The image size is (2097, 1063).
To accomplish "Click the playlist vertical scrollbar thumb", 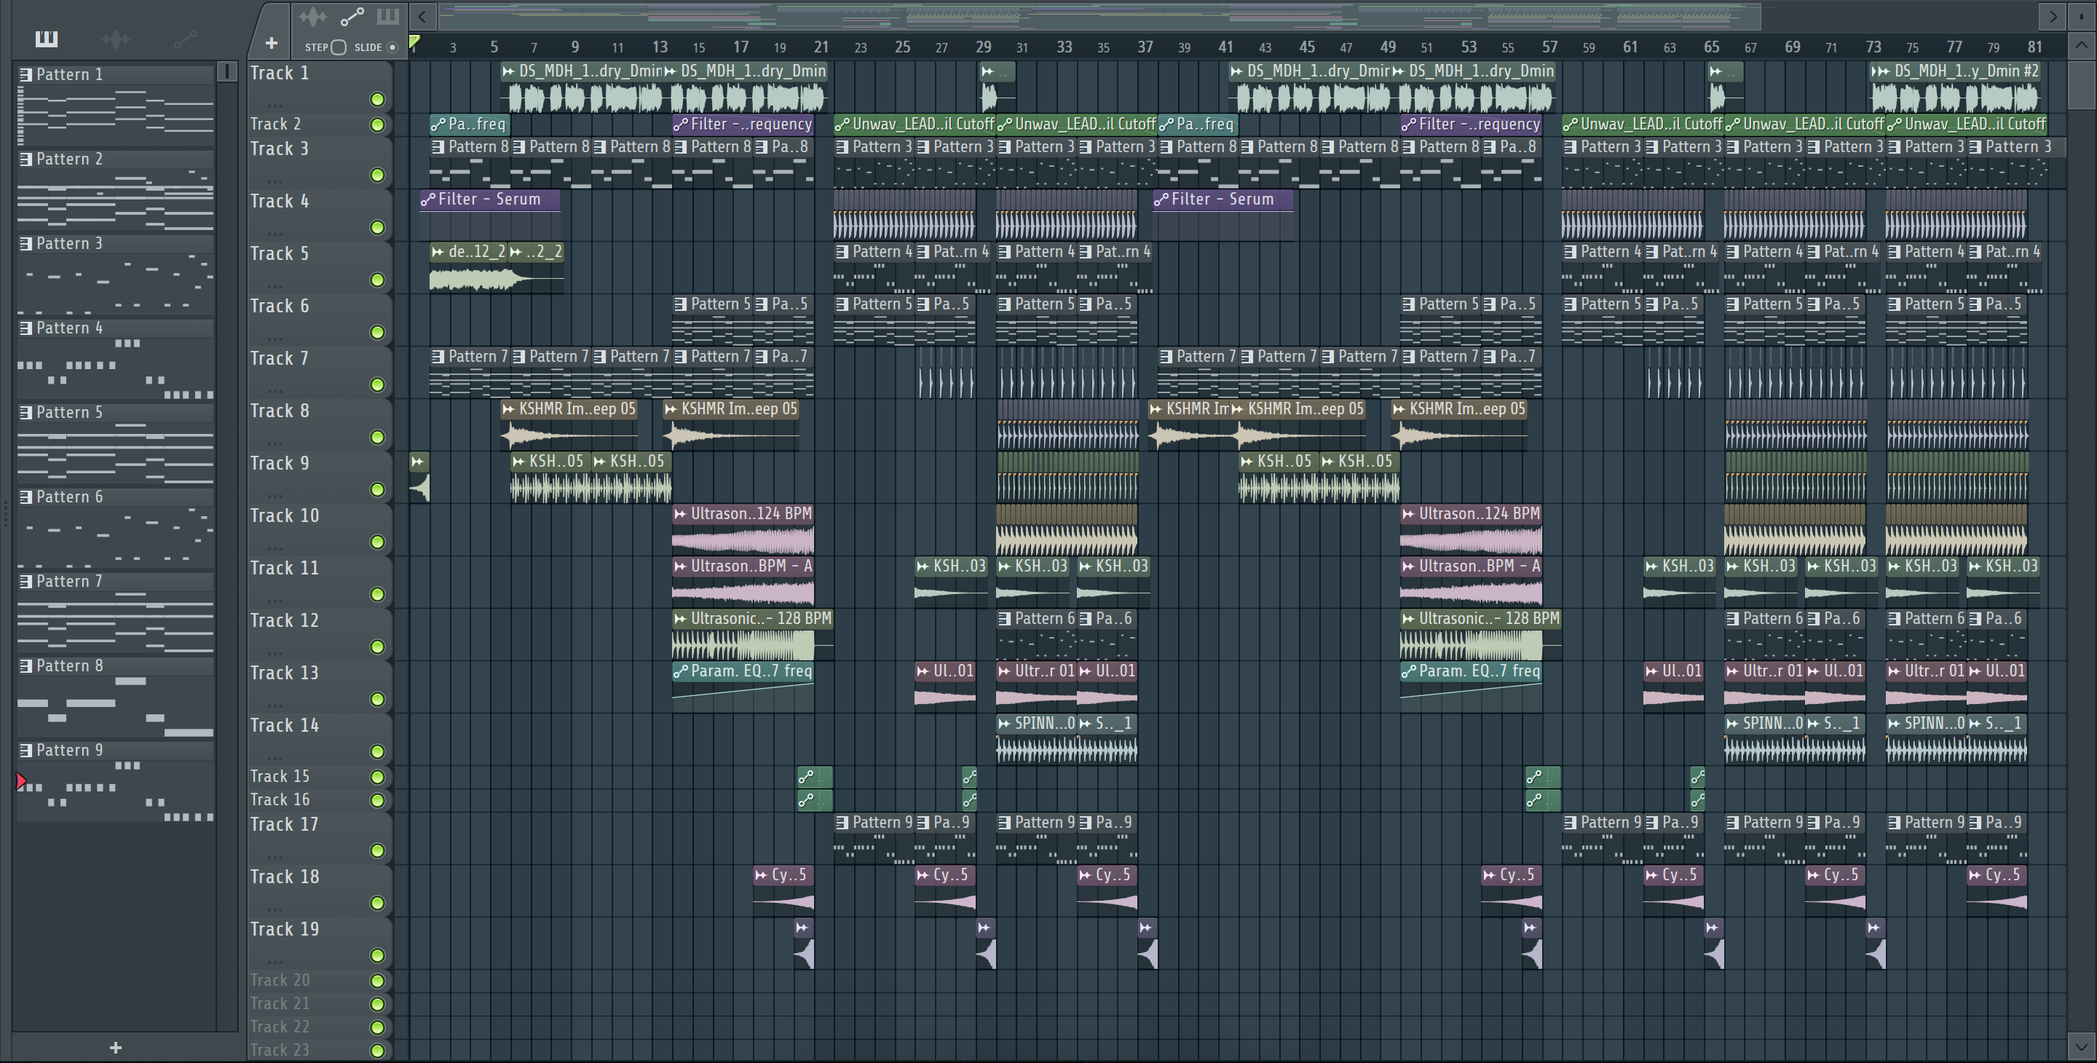I will (x=2082, y=84).
